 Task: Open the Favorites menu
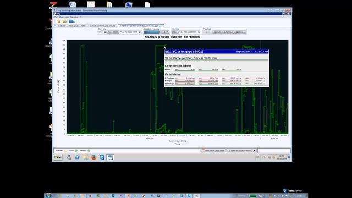(x=74, y=17)
